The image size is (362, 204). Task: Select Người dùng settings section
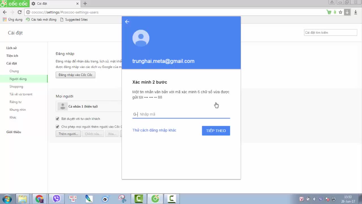coord(18,79)
